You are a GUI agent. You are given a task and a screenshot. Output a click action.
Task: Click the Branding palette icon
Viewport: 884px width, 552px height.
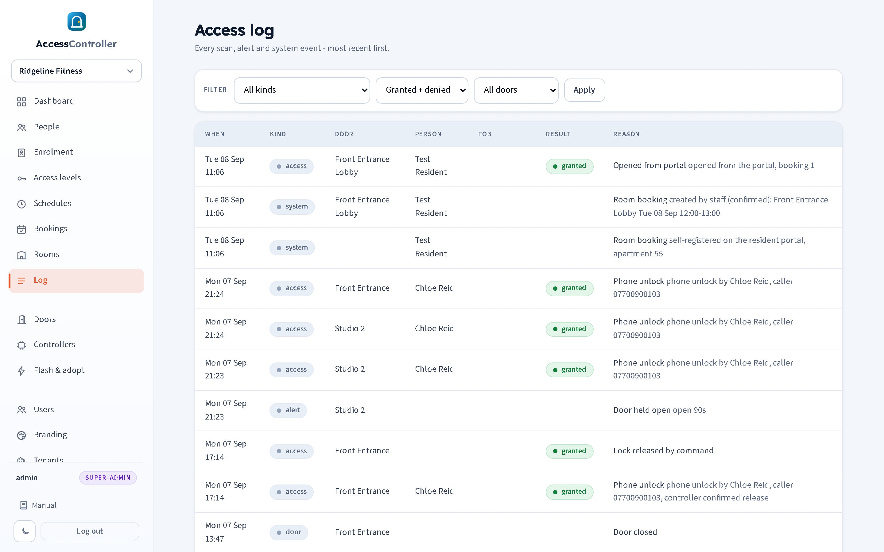pyautogui.click(x=21, y=435)
